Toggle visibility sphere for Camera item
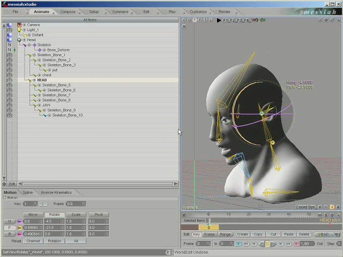This screenshot has width=343, height=257. coord(10,25)
